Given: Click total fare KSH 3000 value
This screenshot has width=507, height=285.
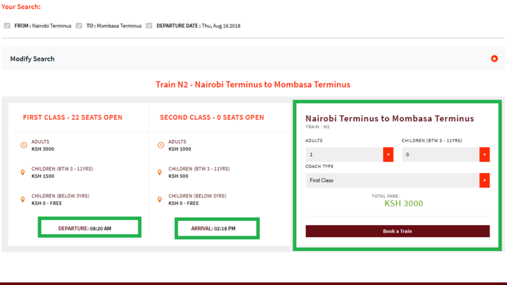Looking at the screenshot, I should (x=403, y=203).
